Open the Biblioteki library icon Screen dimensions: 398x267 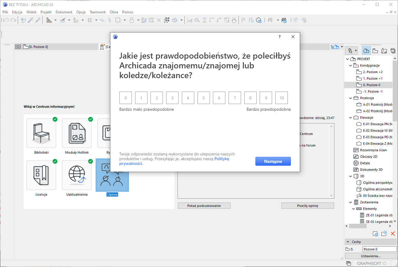(x=41, y=133)
